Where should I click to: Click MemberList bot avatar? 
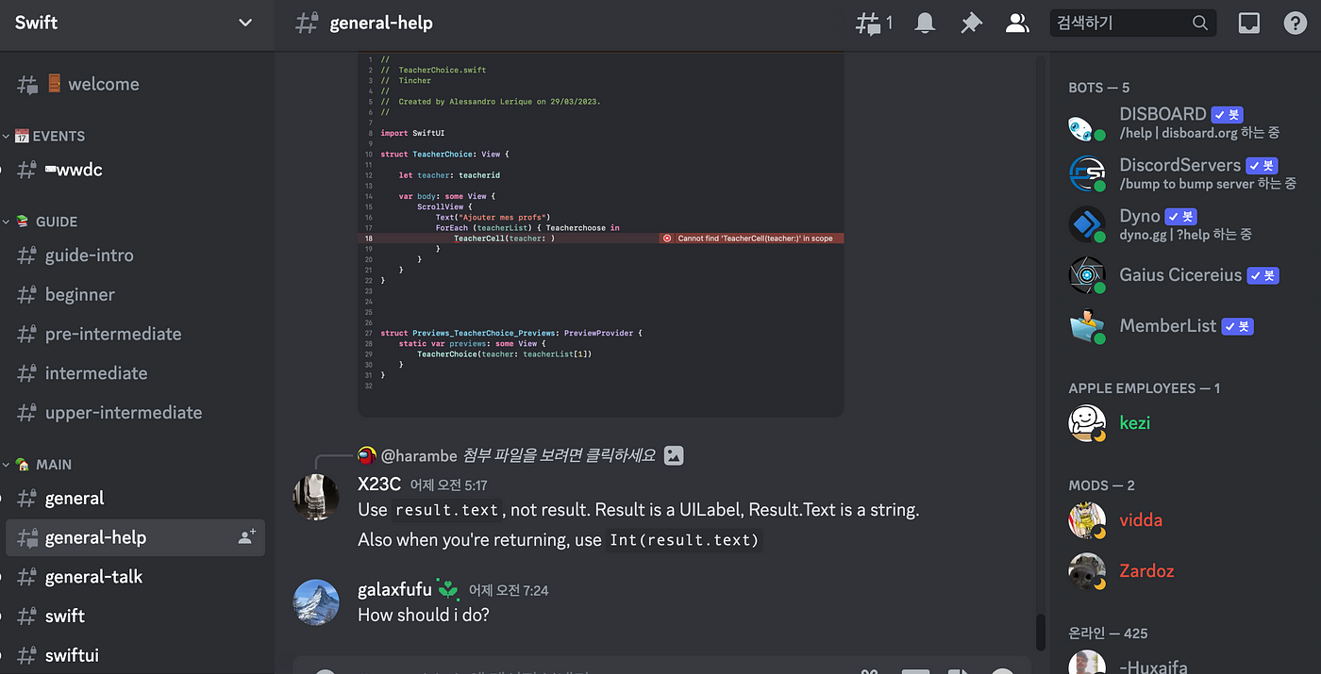pyautogui.click(x=1087, y=326)
